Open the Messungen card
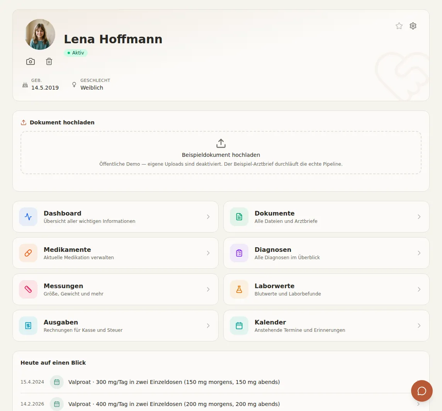This screenshot has height=411, width=442. 116,289
